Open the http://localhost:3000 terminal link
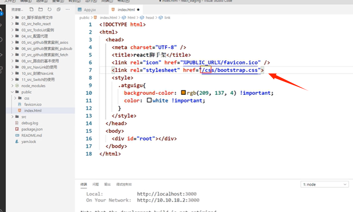 tap(167, 194)
